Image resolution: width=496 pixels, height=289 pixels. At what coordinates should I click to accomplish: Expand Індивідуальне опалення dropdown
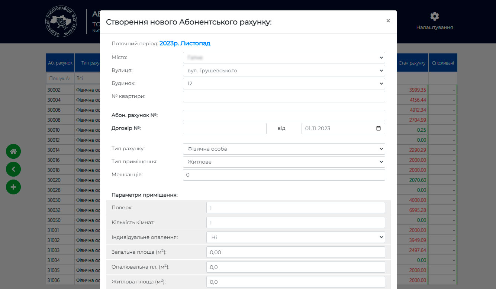[296, 237]
